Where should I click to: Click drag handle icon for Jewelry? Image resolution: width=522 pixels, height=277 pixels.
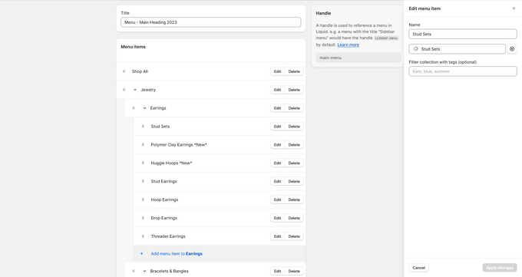[x=124, y=90]
